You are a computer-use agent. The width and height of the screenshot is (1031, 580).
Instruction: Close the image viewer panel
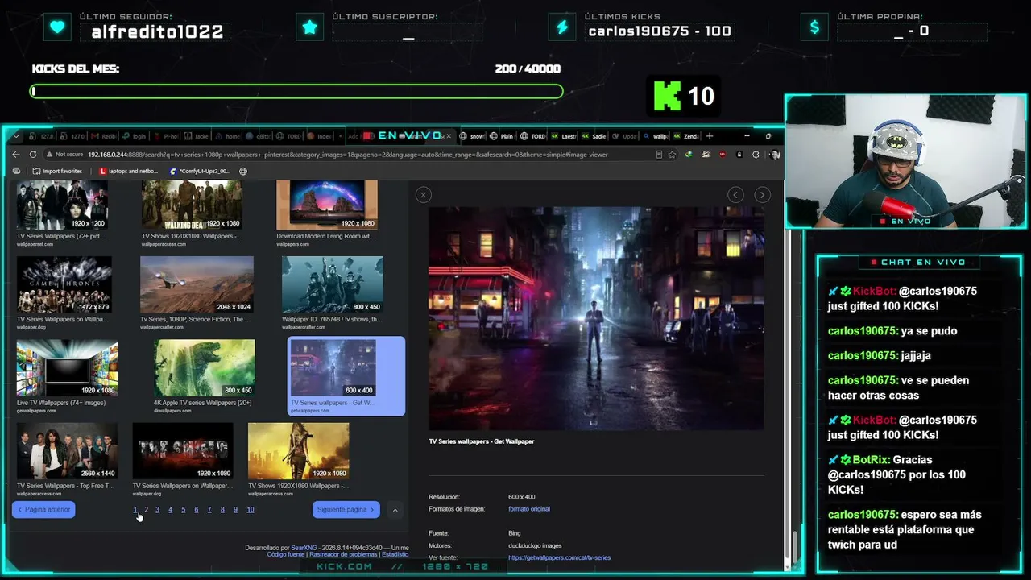click(x=423, y=194)
